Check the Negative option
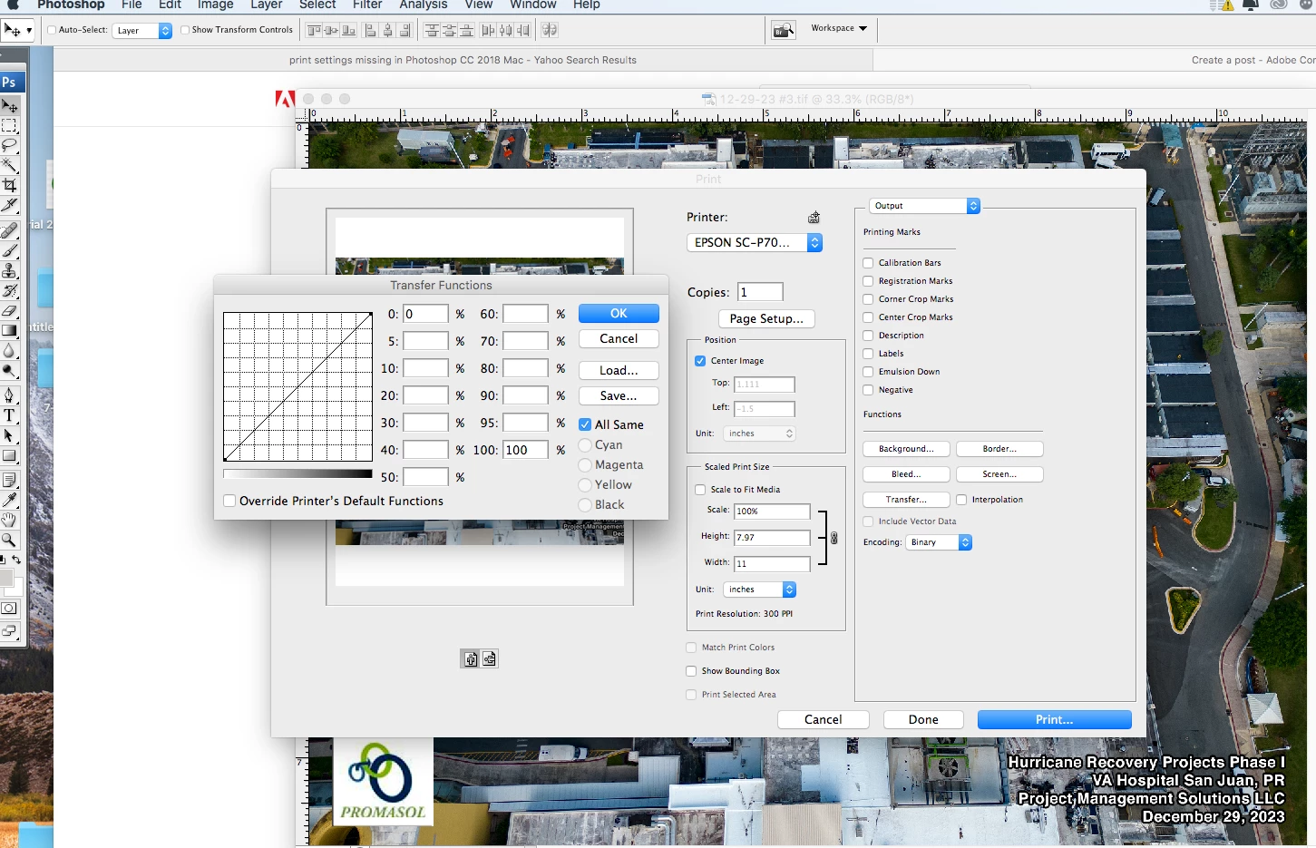This screenshot has height=848, width=1316. 868,390
